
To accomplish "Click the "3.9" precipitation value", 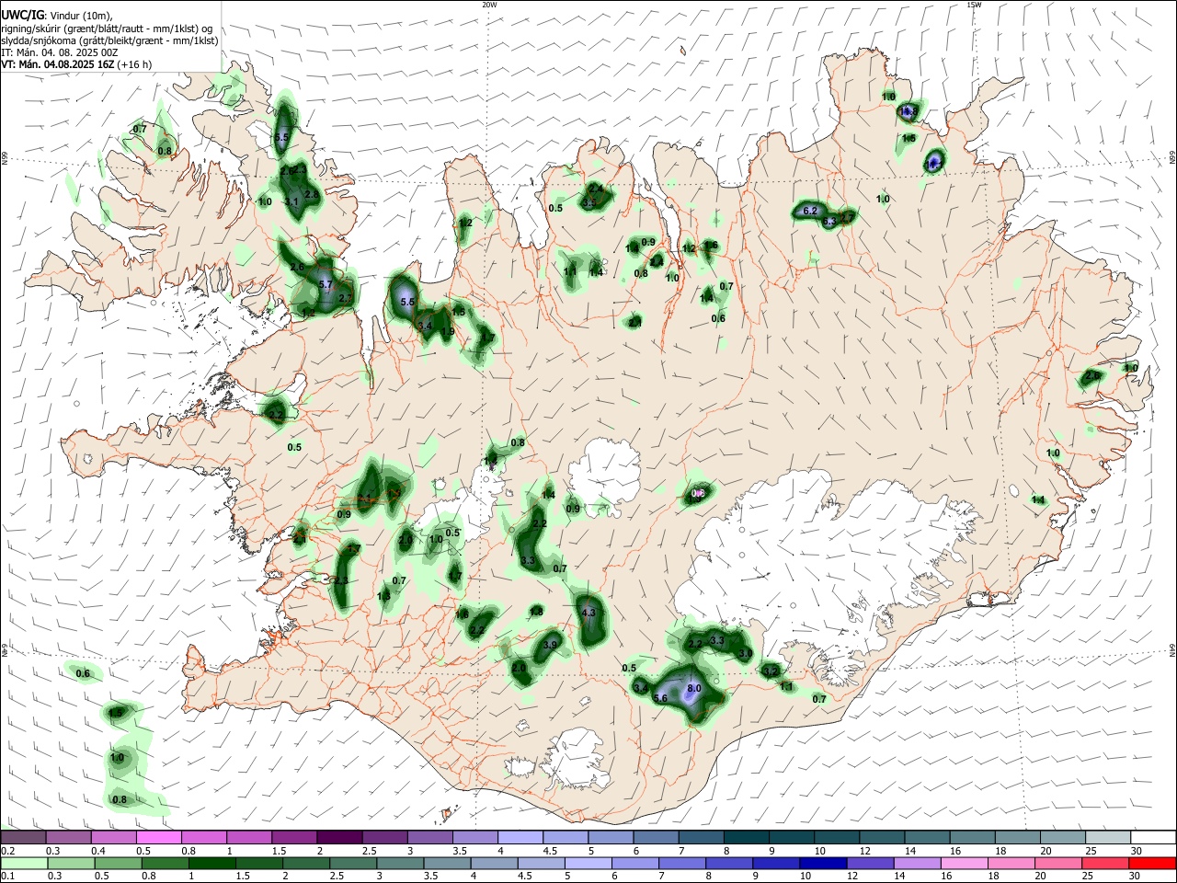I will pyautogui.click(x=551, y=646).
